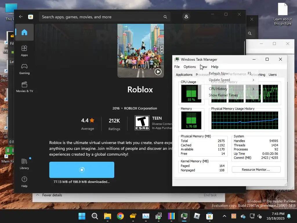Open Home in Store sidebar
The image size is (297, 223).
(x=24, y=32)
